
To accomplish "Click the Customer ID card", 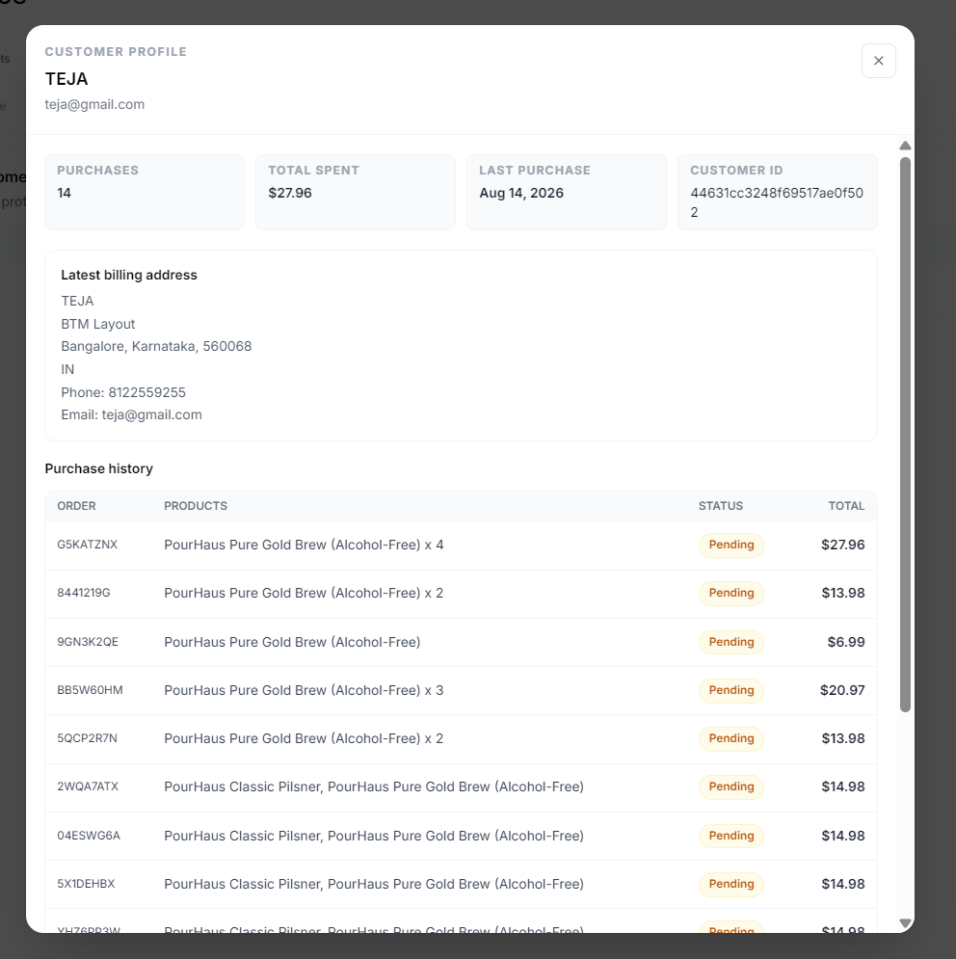I will [777, 192].
